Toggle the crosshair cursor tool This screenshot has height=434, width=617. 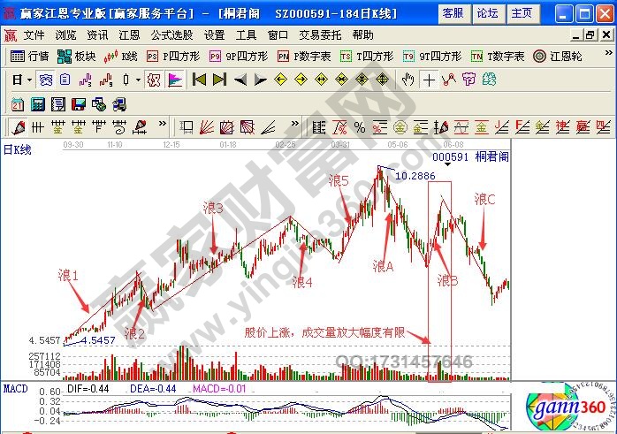click(x=429, y=79)
